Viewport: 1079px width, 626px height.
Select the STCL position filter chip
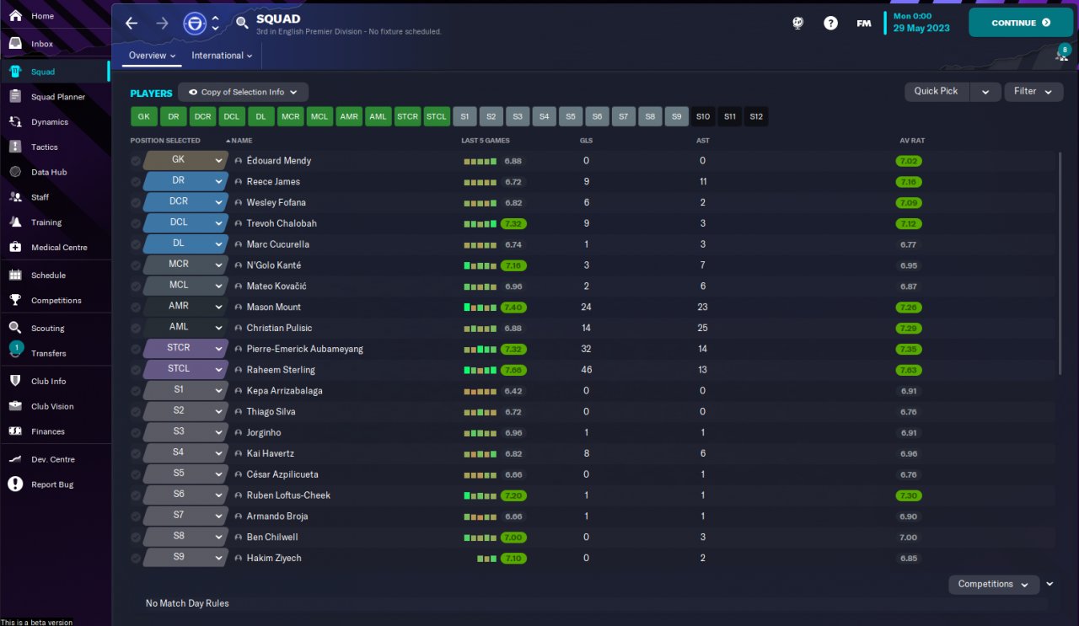point(437,117)
